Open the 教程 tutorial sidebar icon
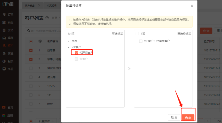 (x=4, y=108)
